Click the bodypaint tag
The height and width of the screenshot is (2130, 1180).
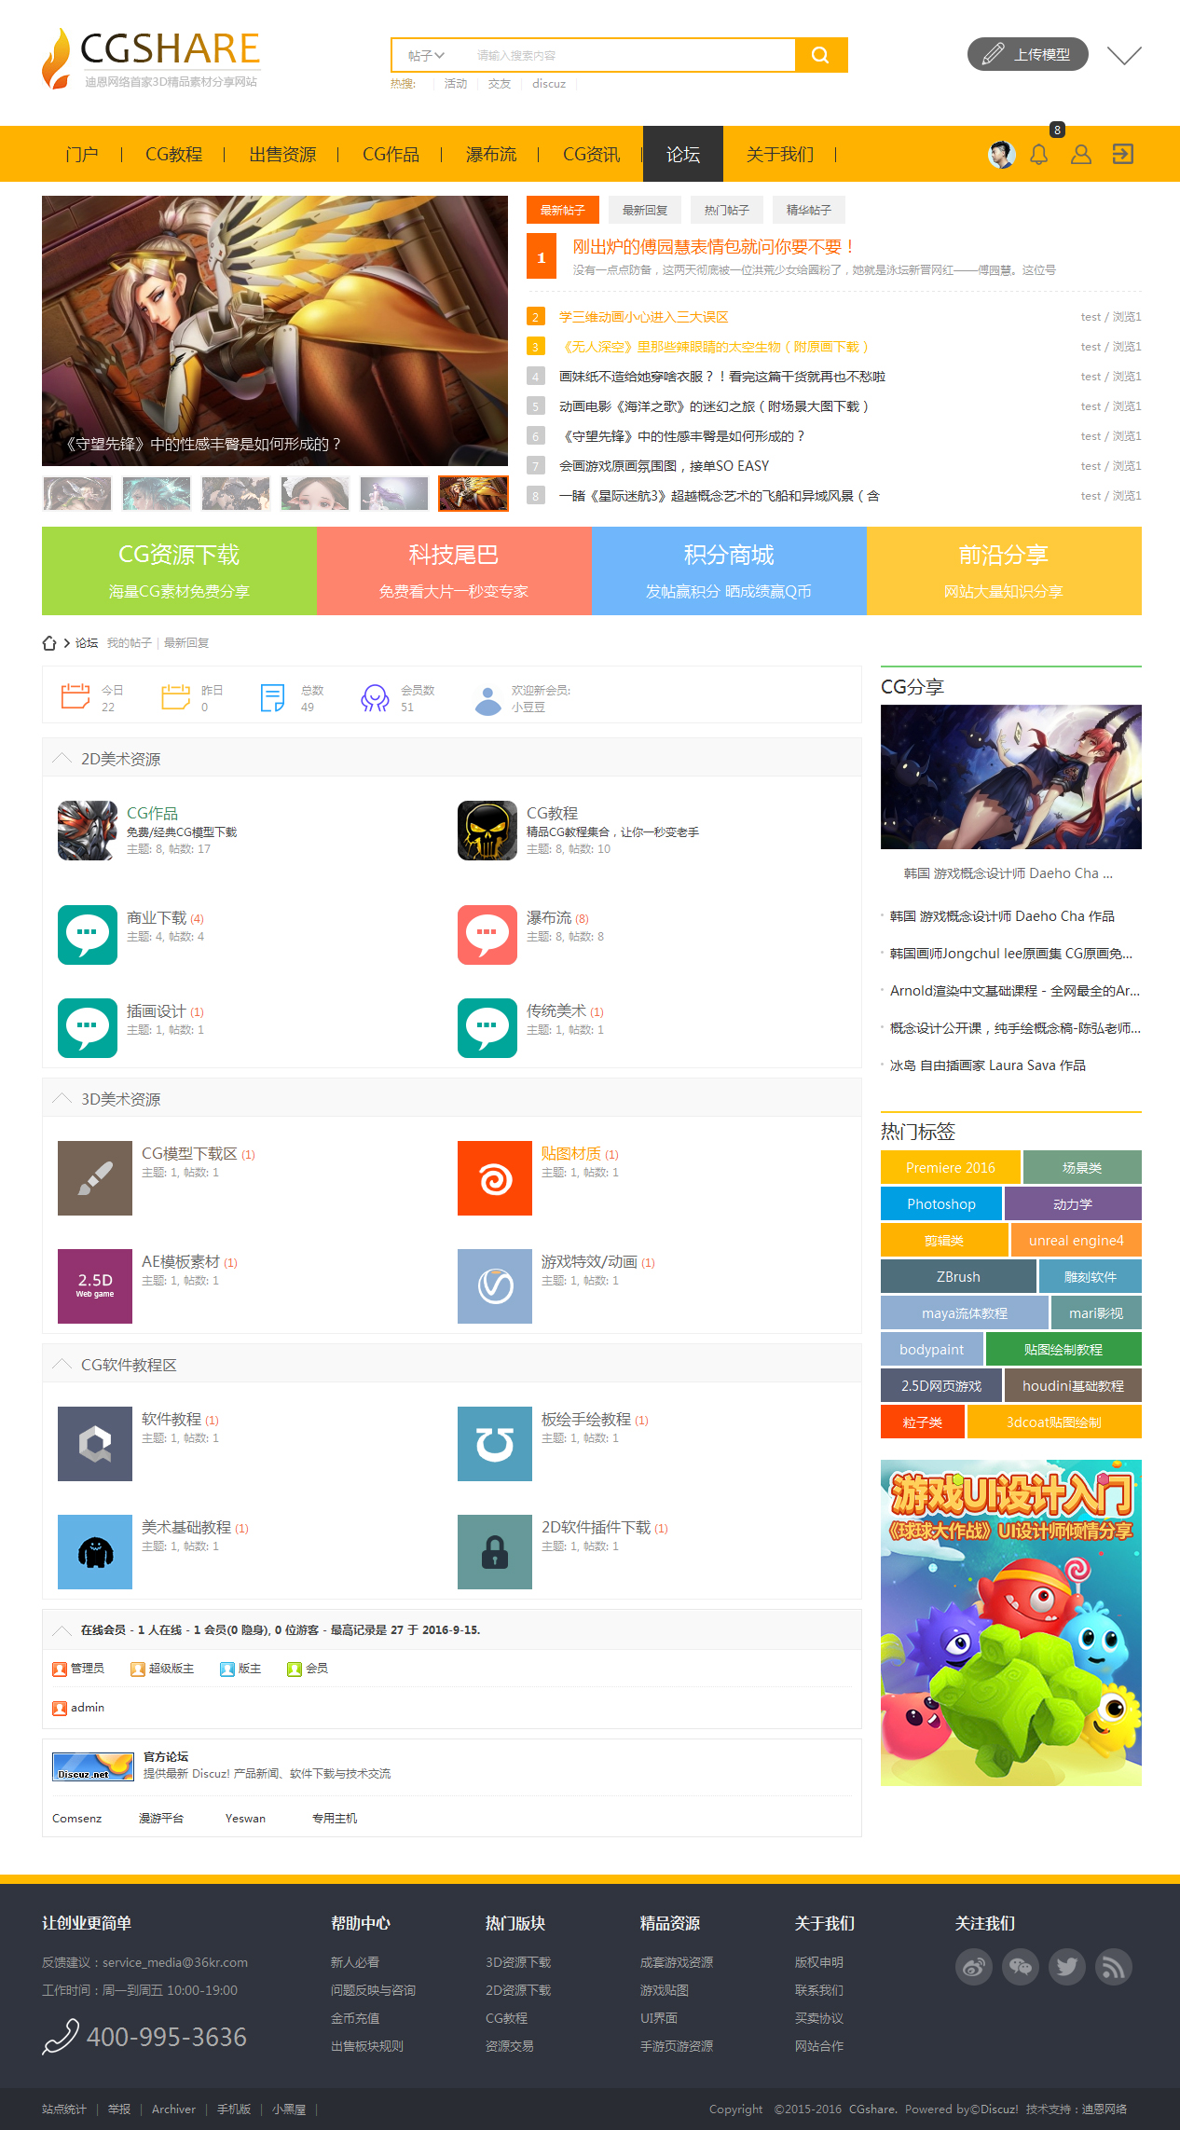click(x=932, y=1349)
